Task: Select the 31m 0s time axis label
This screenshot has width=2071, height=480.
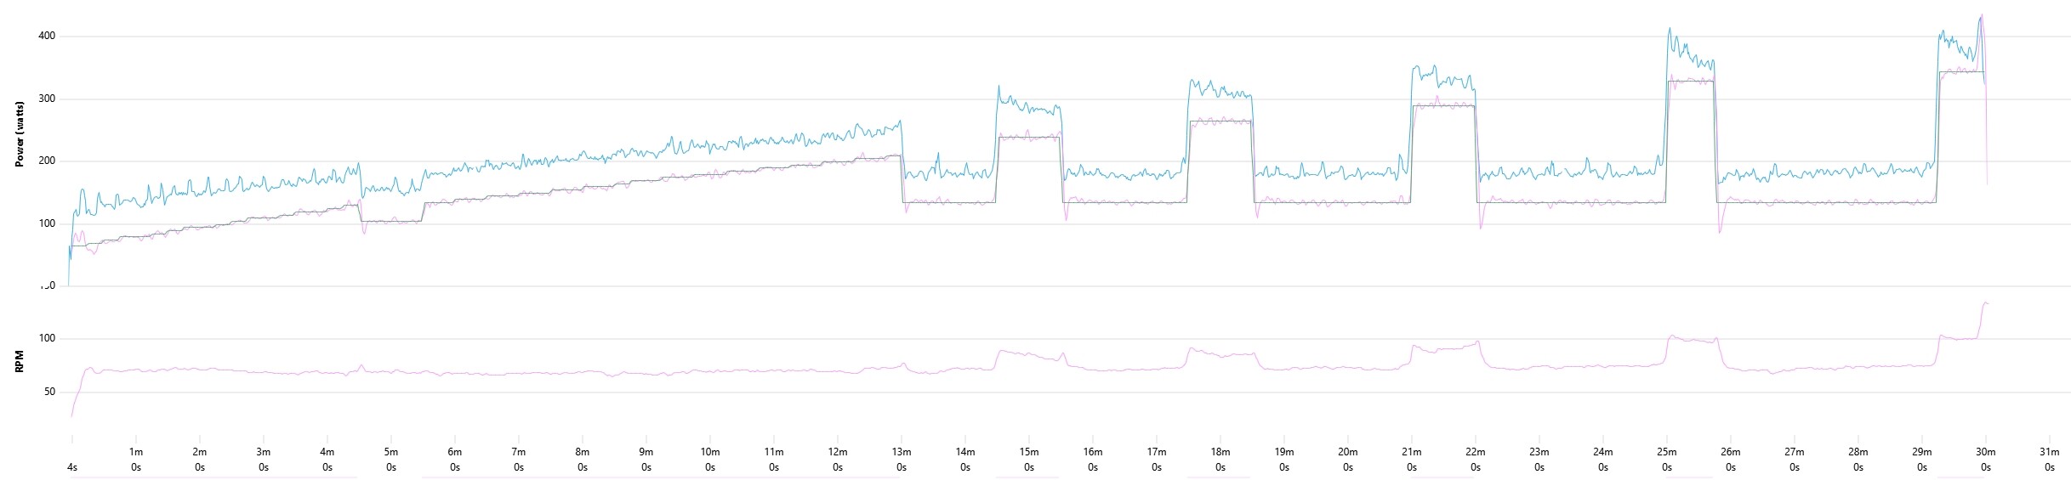Action: tap(2049, 460)
